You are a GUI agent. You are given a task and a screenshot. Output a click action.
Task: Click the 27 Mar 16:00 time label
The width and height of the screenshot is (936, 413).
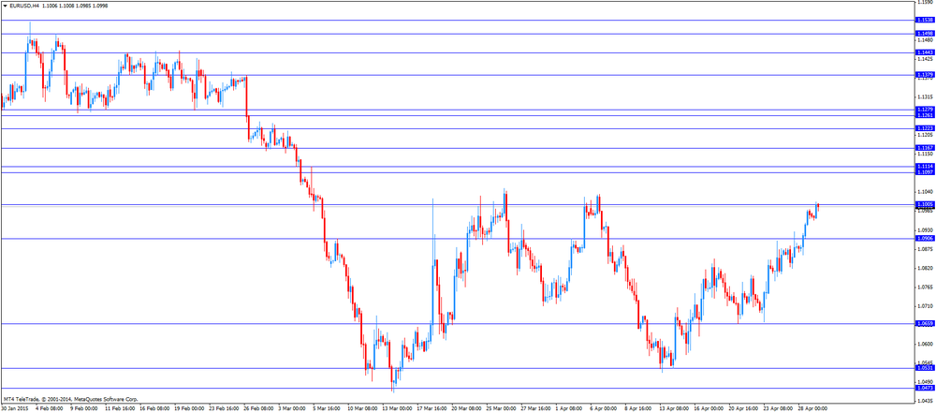coord(536,409)
